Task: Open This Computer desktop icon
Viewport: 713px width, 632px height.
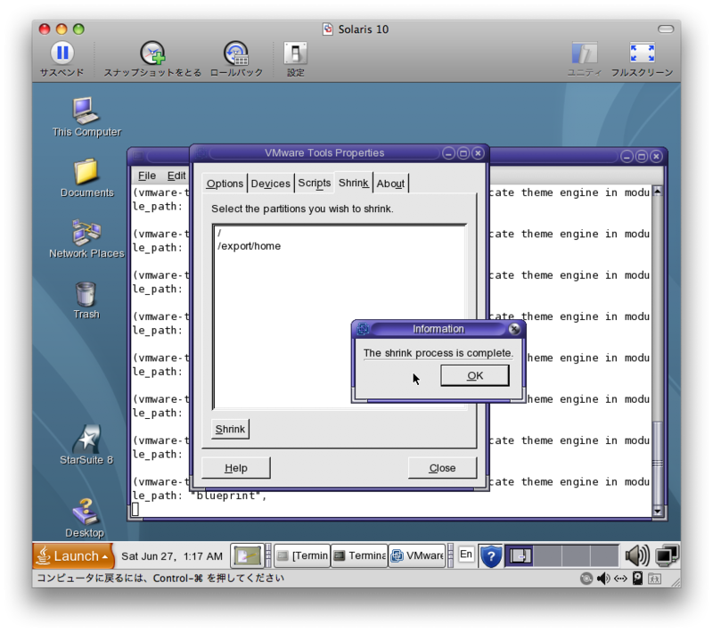Action: click(x=86, y=111)
